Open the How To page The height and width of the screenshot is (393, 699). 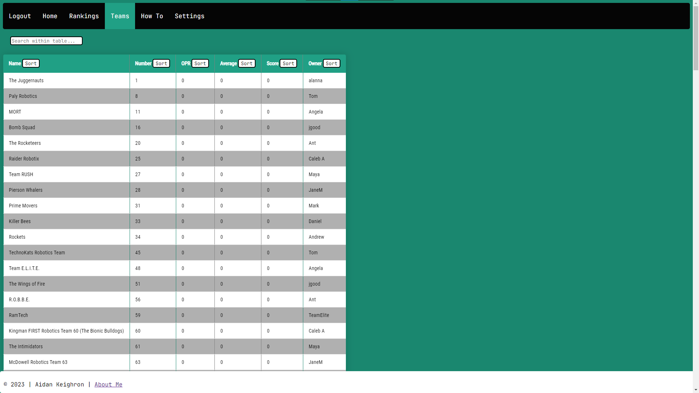tap(152, 16)
